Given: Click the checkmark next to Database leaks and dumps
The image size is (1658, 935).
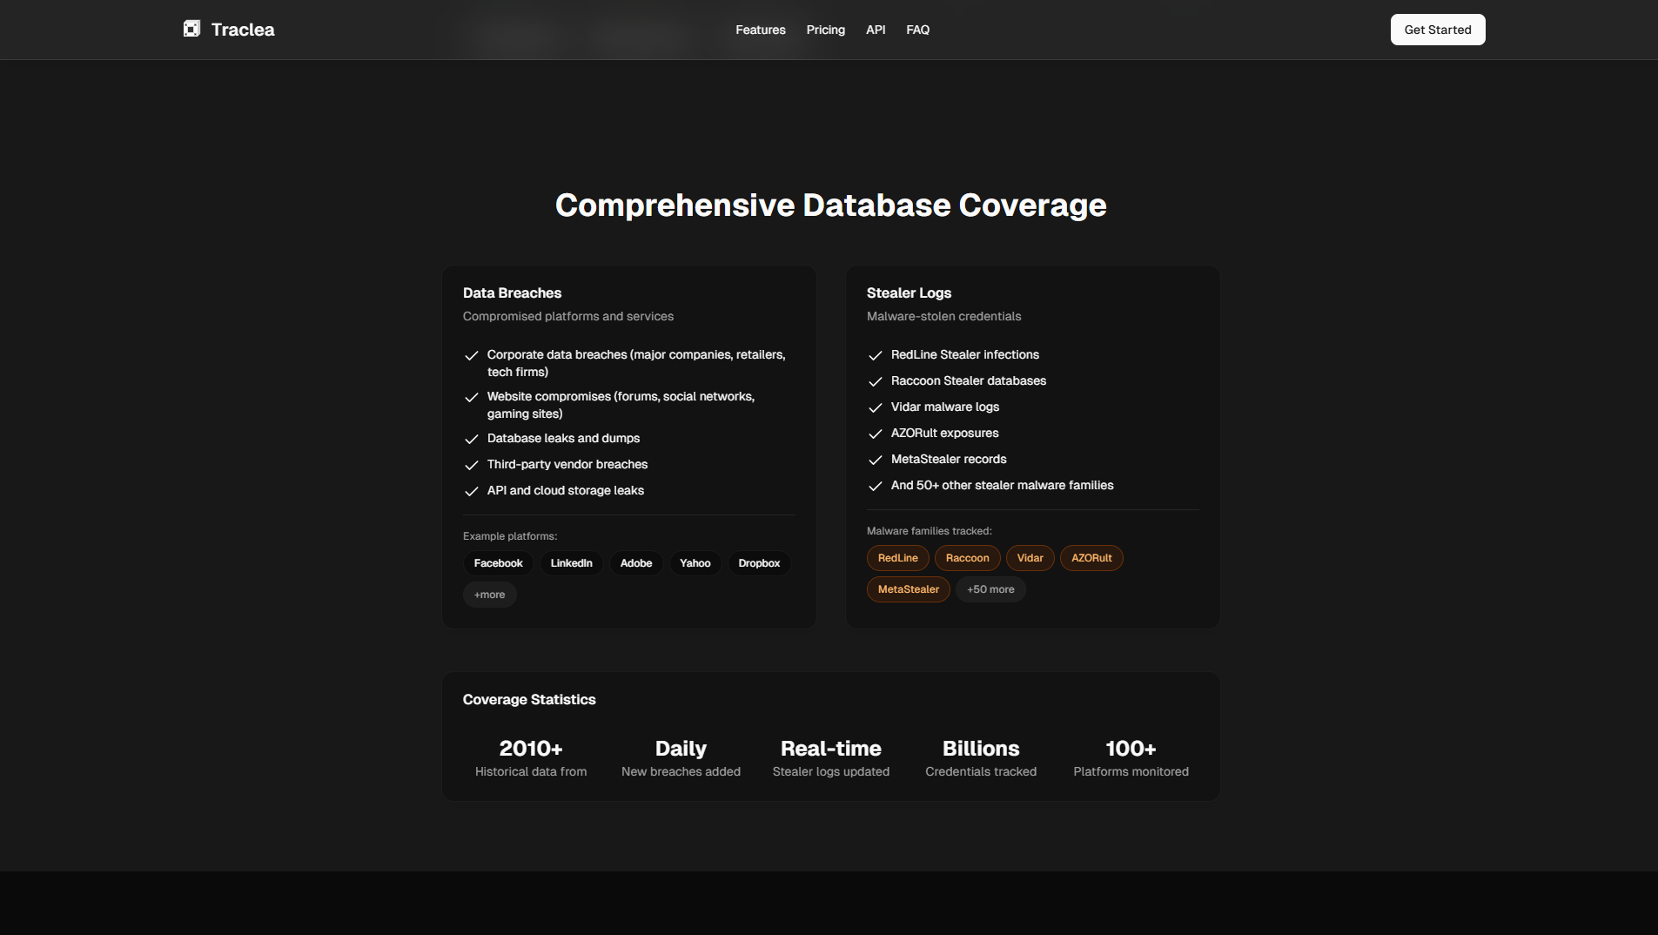Looking at the screenshot, I should (x=471, y=440).
